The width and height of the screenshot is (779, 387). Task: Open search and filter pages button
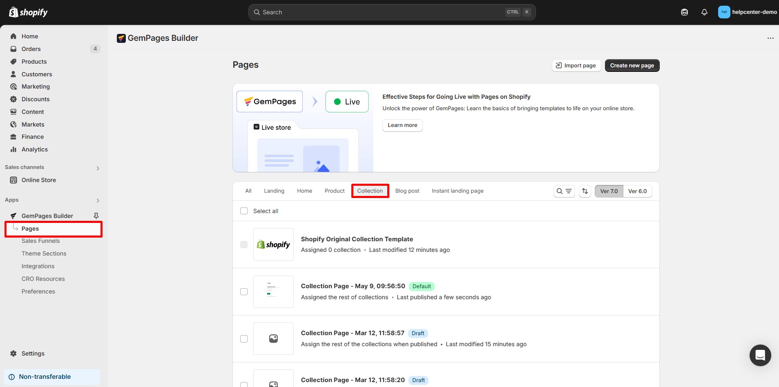pyautogui.click(x=564, y=191)
